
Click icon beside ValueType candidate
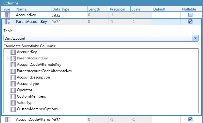tap(13, 103)
